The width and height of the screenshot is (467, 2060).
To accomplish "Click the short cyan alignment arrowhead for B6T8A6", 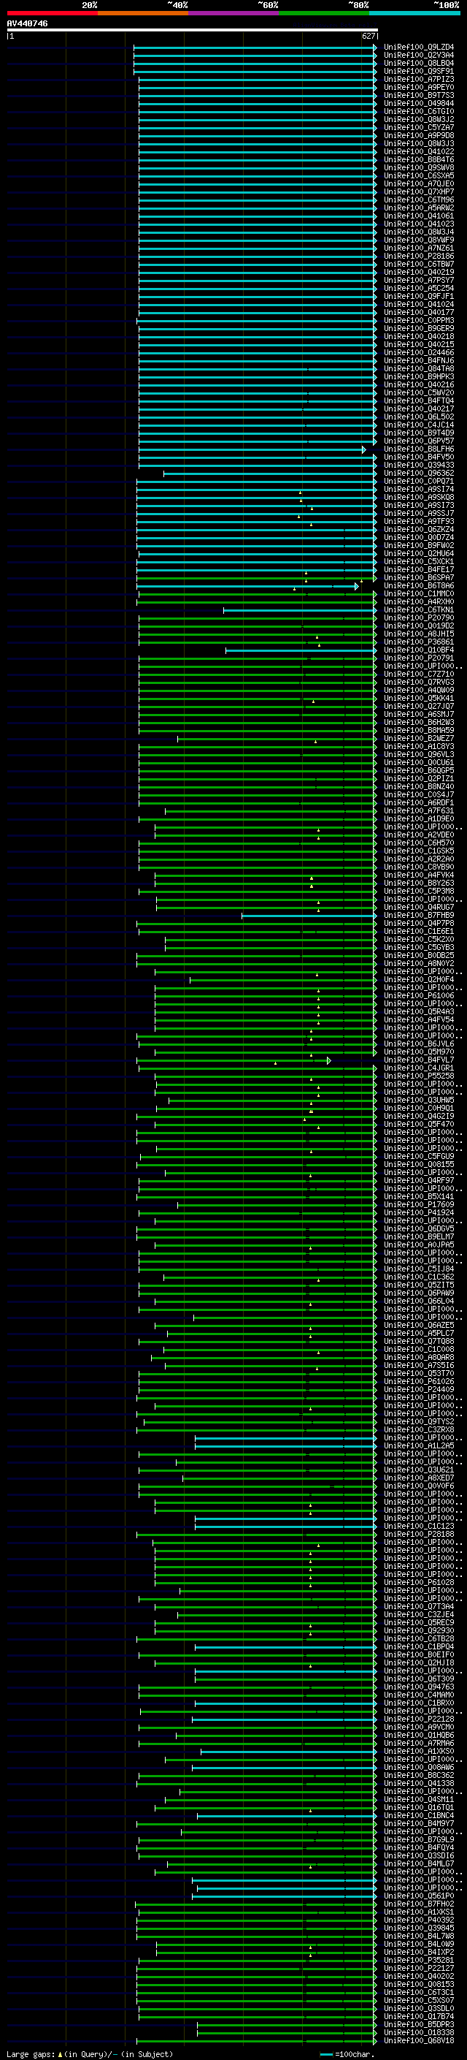I will (357, 586).
